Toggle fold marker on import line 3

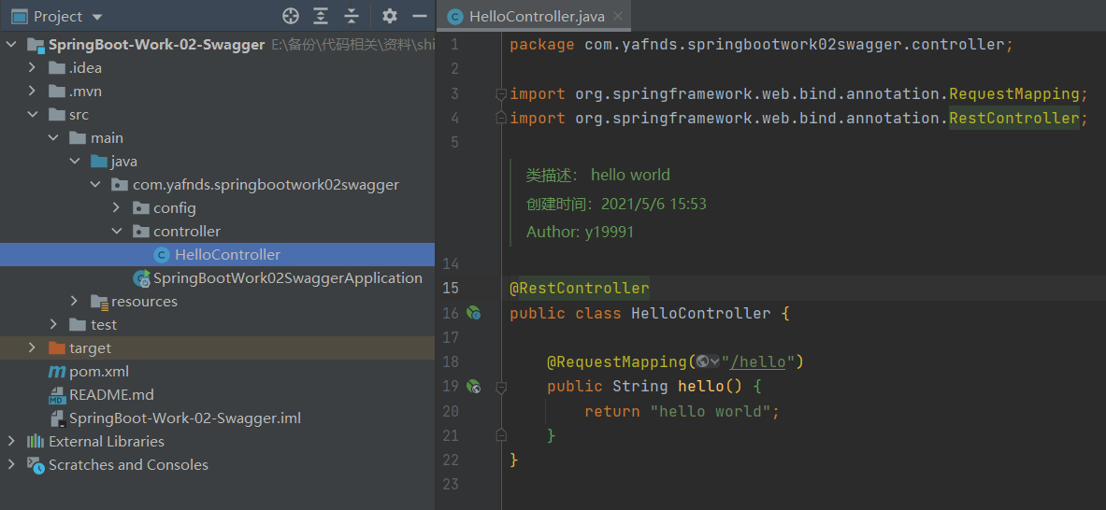tap(501, 93)
